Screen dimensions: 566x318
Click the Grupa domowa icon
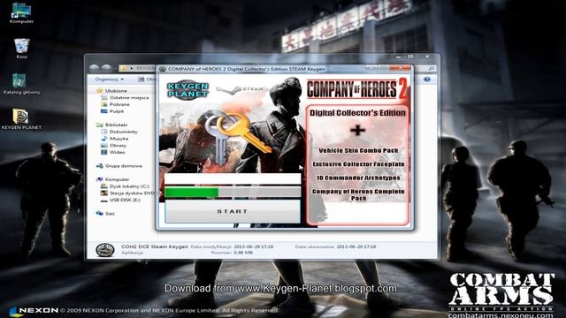[x=100, y=166]
